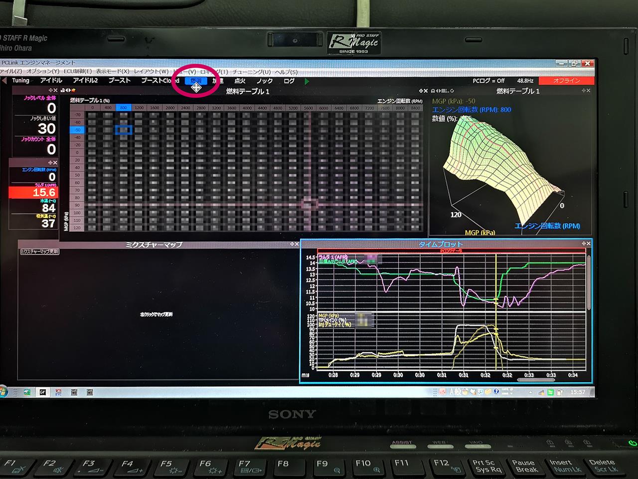
Task: Close the knock level gauge panel
Action: (56, 90)
